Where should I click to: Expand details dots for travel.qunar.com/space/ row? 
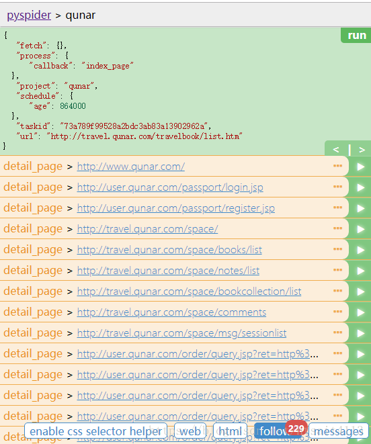(x=337, y=228)
